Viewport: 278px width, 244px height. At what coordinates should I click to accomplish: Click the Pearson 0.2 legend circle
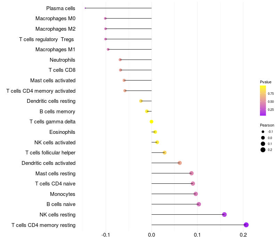pyautogui.click(x=263, y=150)
